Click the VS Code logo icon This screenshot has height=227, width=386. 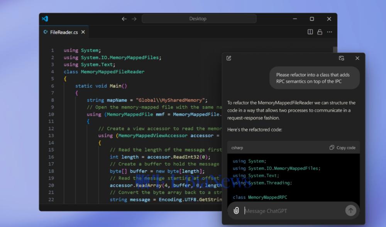[45, 19]
